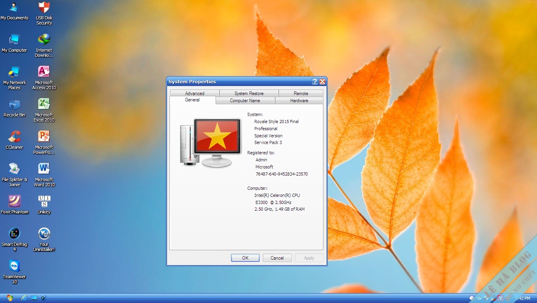Launch Microsoft Word 2010 shortcut
The height and width of the screenshot is (303, 537).
pyautogui.click(x=44, y=175)
